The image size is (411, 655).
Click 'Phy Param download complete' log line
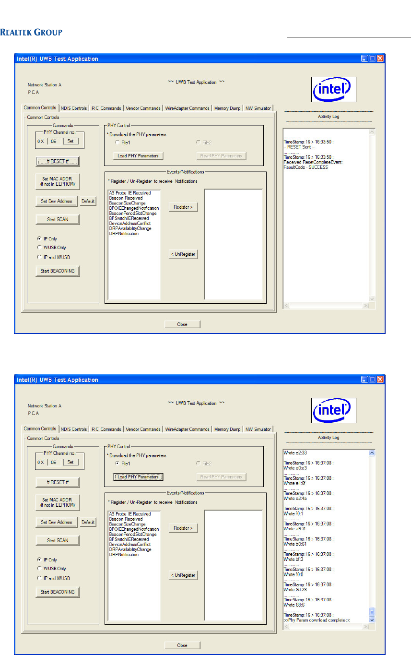(317, 620)
